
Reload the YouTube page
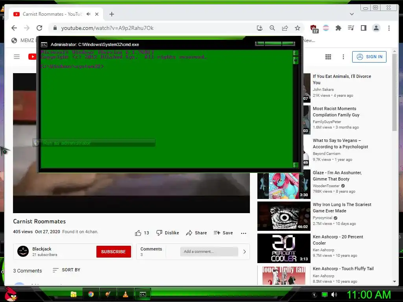click(39, 28)
